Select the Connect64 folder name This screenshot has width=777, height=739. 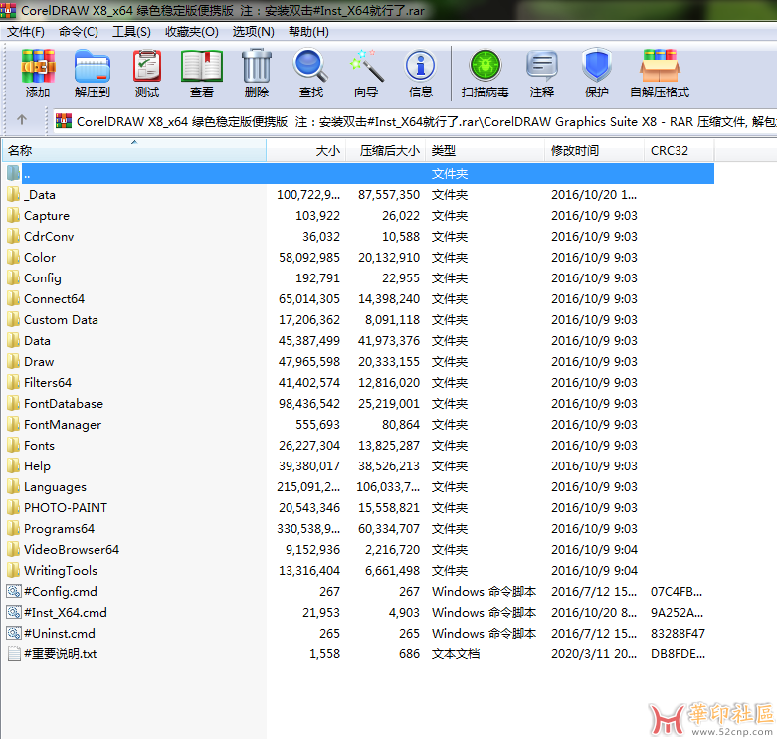(x=54, y=299)
